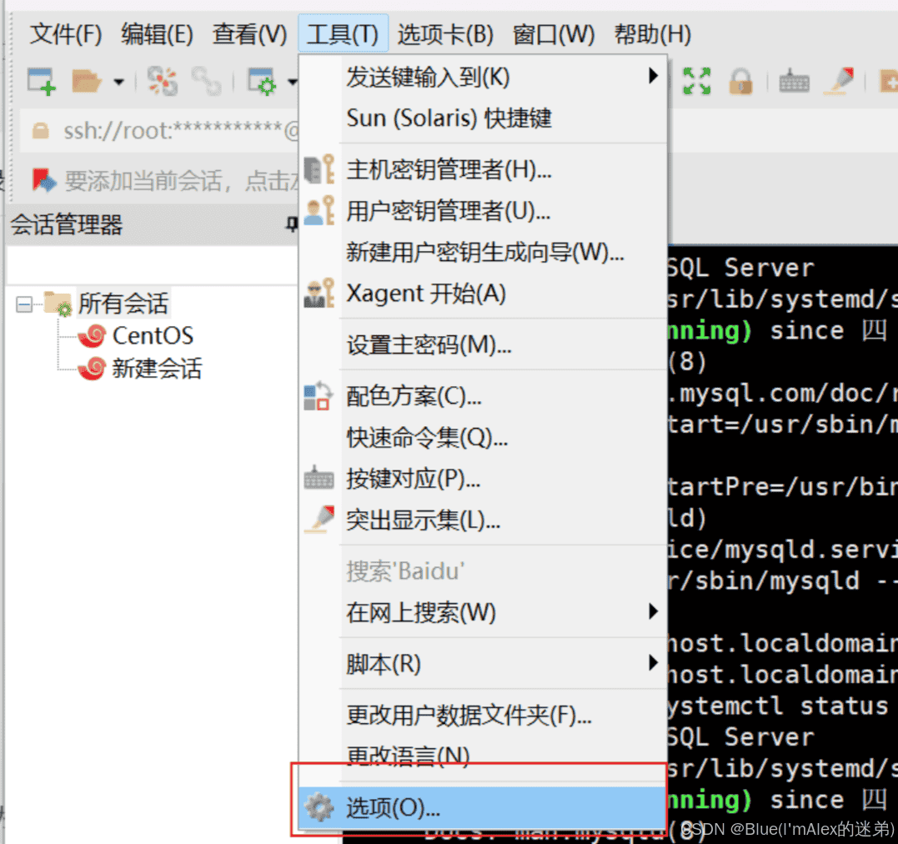Select the New session toolbar icon
The image size is (898, 844).
click(40, 81)
